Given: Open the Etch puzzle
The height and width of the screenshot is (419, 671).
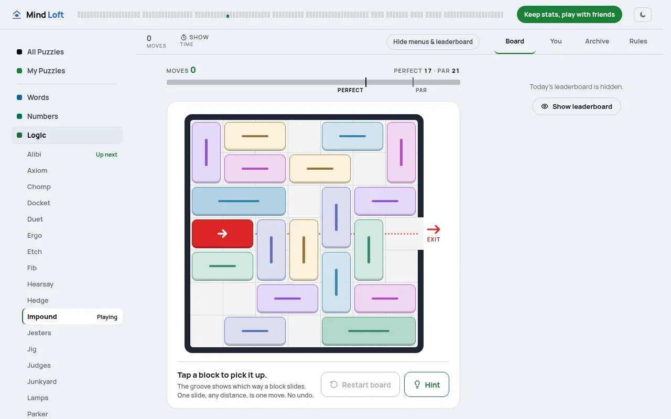Looking at the screenshot, I should 72,252.
